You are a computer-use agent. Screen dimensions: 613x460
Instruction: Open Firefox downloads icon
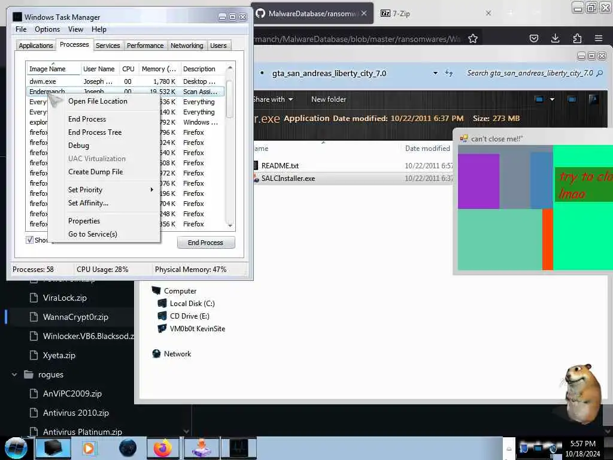point(555,38)
